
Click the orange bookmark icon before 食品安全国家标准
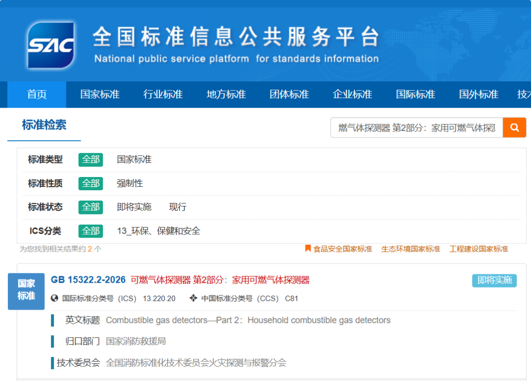coord(308,249)
